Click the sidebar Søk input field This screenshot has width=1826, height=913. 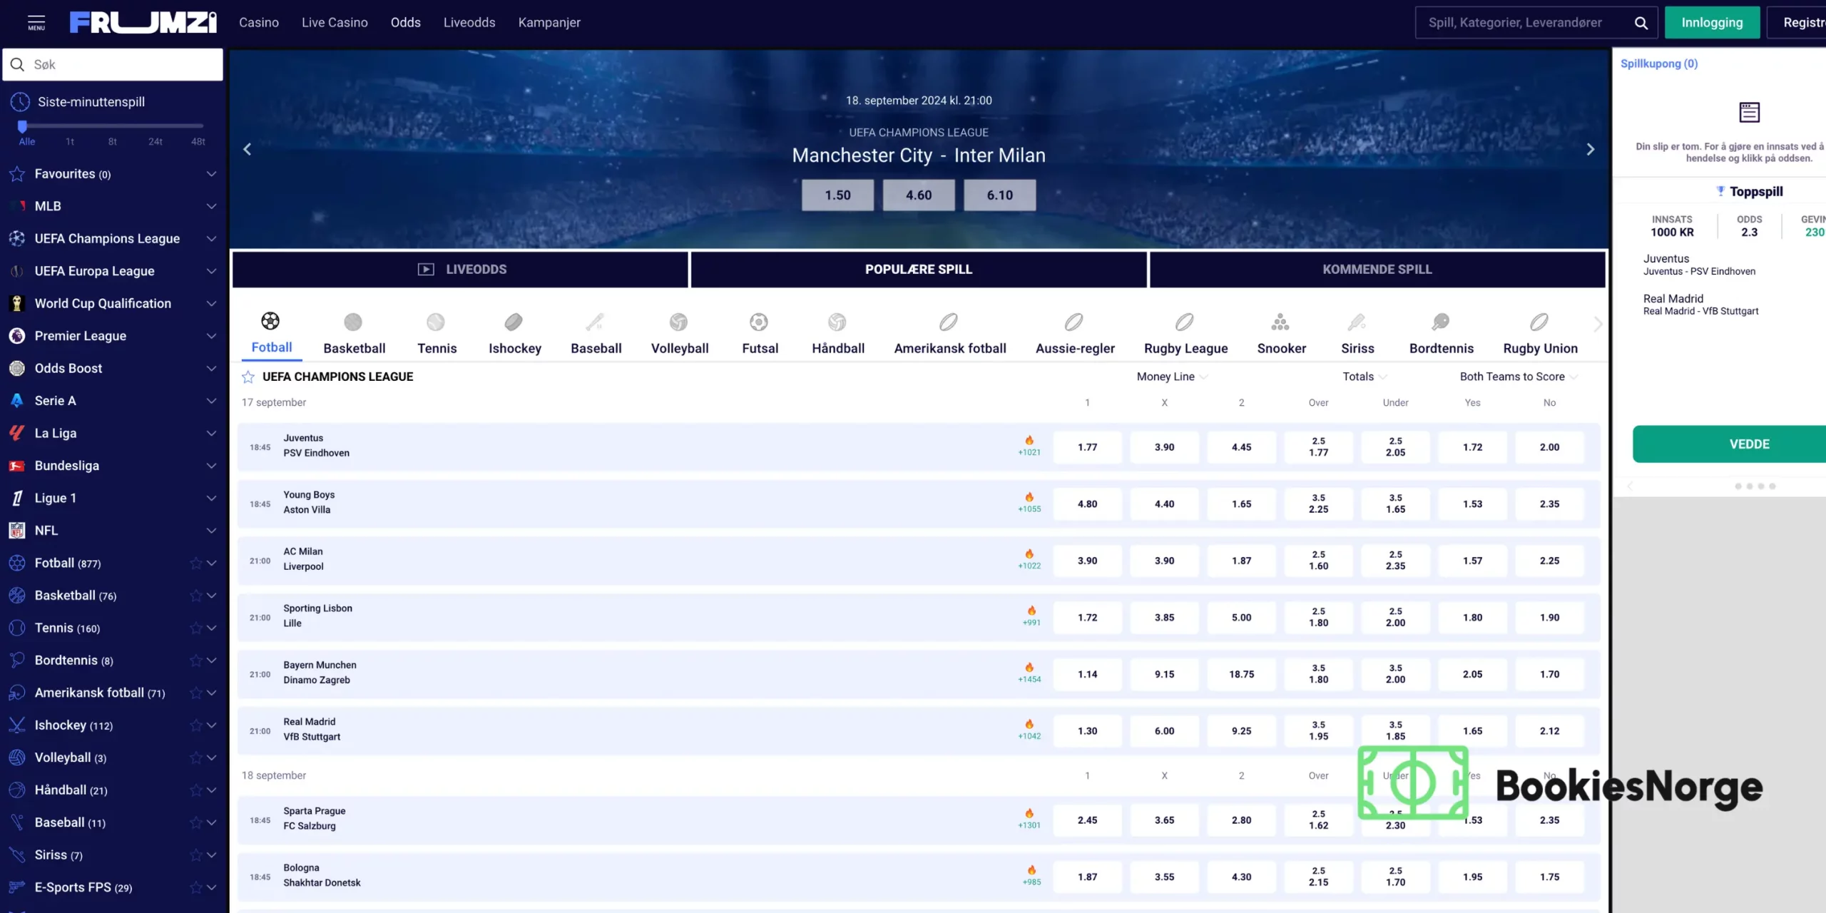point(113,64)
